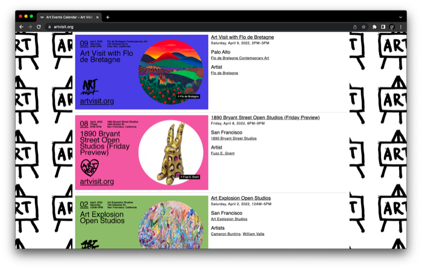Open Flo de Bretagne Contemporary Art venue link
This screenshot has width=422, height=269.
click(240, 58)
